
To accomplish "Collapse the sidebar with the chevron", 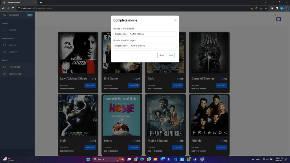I will [x=31, y=152].
